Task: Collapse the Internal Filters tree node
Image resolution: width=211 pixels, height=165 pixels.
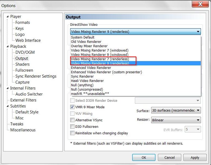Action: point(8,88)
